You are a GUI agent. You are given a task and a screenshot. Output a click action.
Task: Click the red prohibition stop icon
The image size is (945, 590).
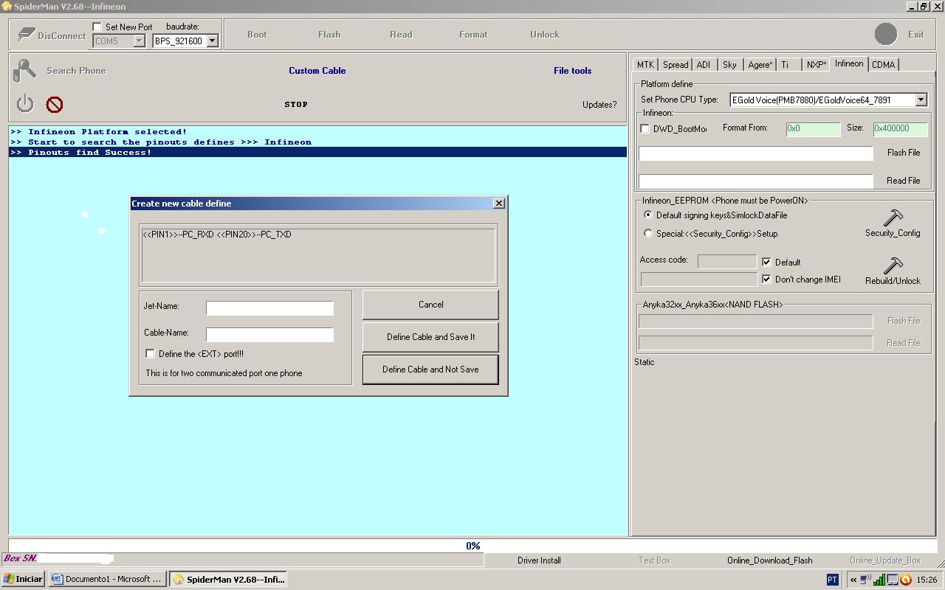click(x=55, y=105)
